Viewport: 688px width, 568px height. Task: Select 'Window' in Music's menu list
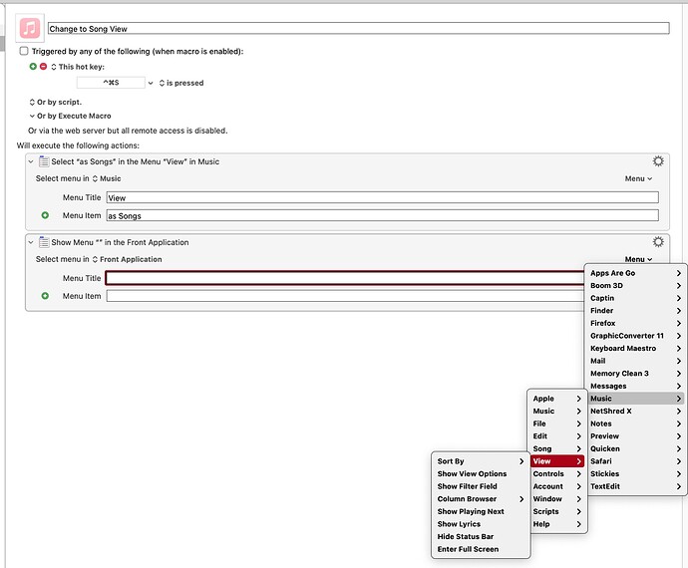[x=556, y=498]
